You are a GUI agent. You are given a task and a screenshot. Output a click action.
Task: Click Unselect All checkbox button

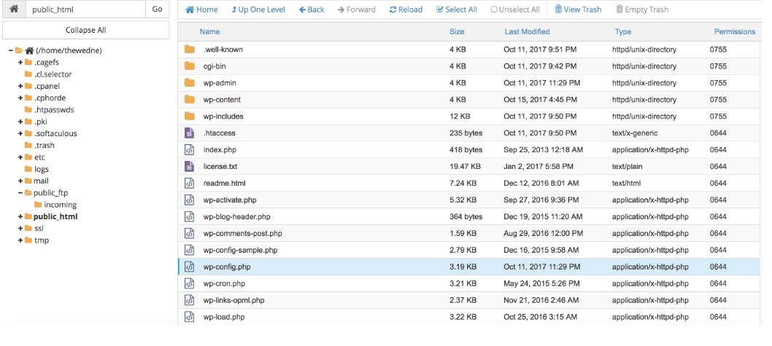515,9
